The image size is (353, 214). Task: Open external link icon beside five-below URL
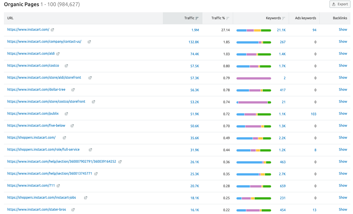tap(72, 126)
